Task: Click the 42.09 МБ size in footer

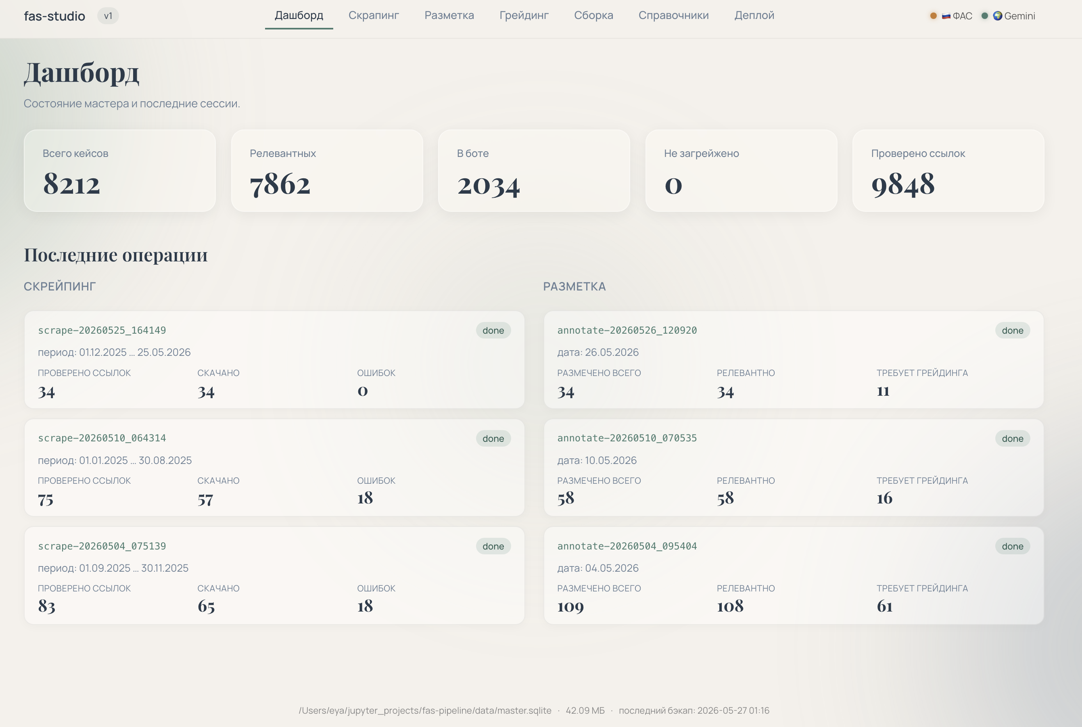Action: click(585, 710)
